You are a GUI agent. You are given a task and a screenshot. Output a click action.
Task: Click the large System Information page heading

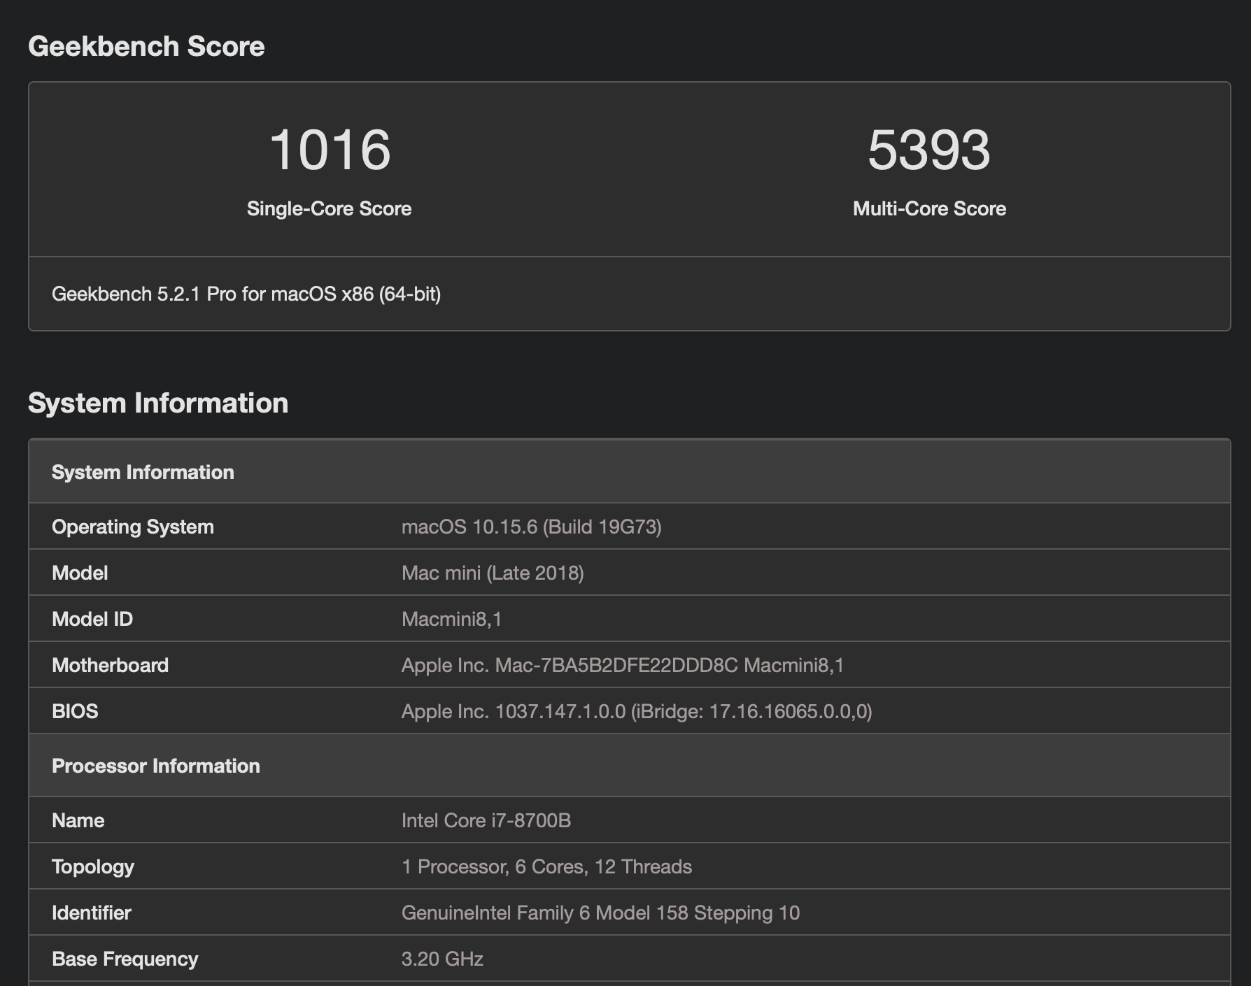point(158,403)
